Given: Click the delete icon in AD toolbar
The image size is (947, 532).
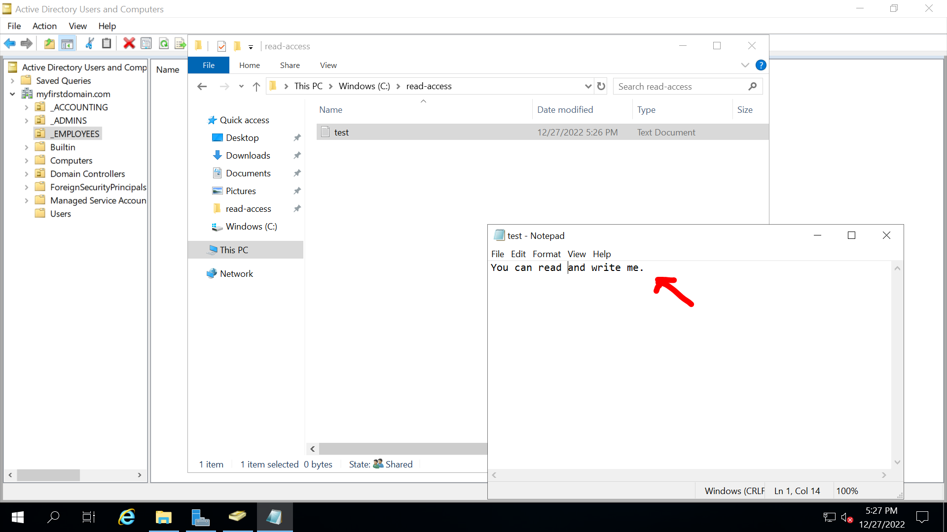Looking at the screenshot, I should coord(129,43).
